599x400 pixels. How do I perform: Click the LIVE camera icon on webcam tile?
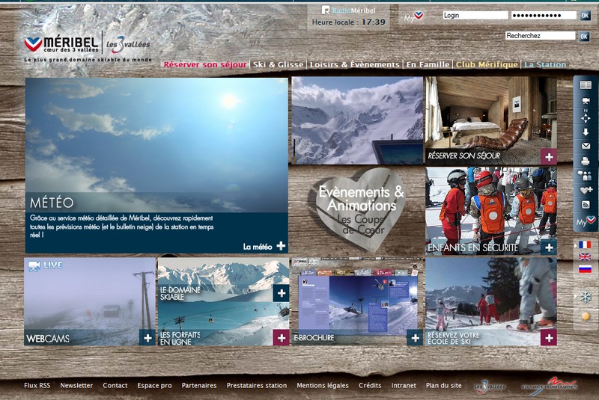34,265
